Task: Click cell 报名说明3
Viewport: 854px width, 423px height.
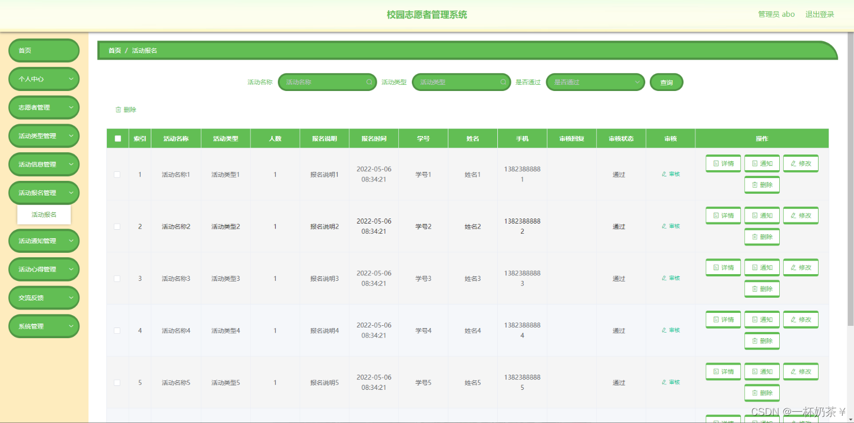Action: click(325, 279)
